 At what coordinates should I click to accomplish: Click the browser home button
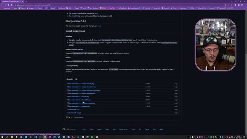click(11, 5)
